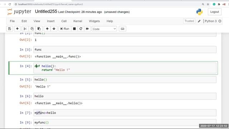This screenshot has width=229, height=129.
Task: Click the Out[6] prompt label
Action: click(x=26, y=103)
